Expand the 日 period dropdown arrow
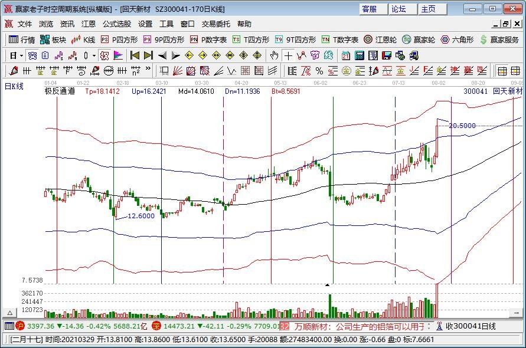 click(21, 55)
